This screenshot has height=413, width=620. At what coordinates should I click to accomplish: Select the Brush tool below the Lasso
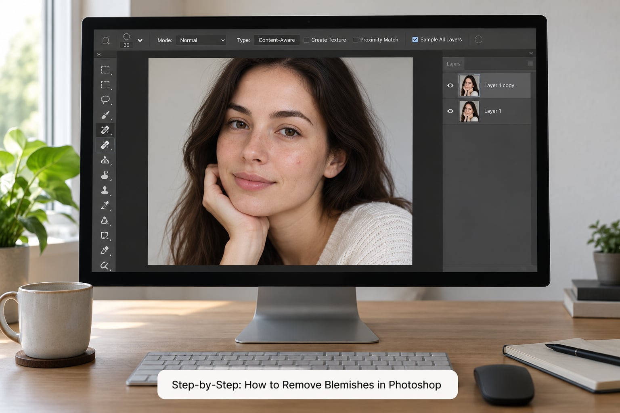(105, 115)
